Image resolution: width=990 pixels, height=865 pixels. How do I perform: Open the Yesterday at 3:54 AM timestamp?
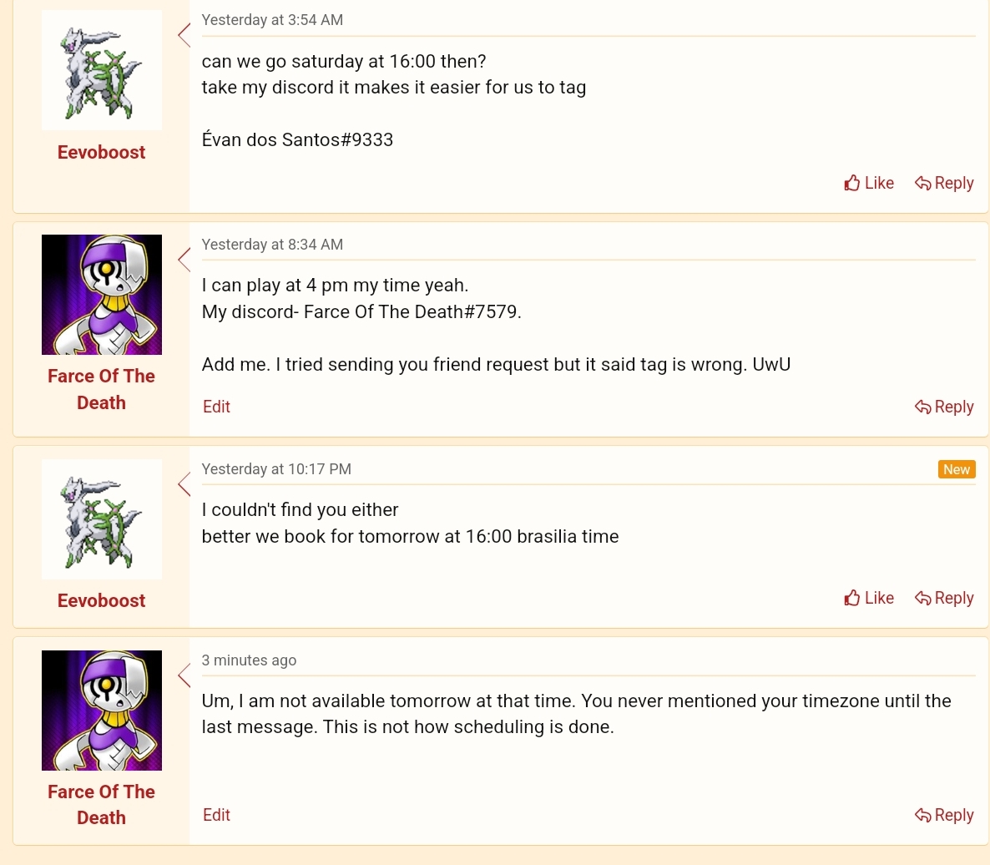tap(272, 20)
